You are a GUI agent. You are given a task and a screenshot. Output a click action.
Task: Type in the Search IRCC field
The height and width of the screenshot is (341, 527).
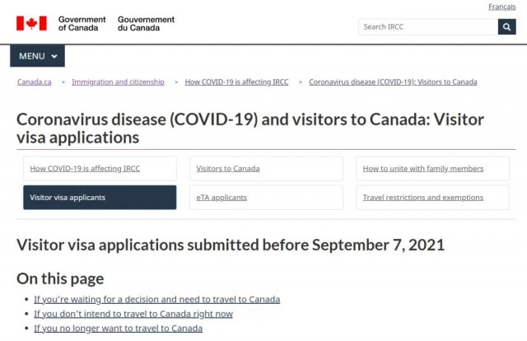(x=427, y=26)
